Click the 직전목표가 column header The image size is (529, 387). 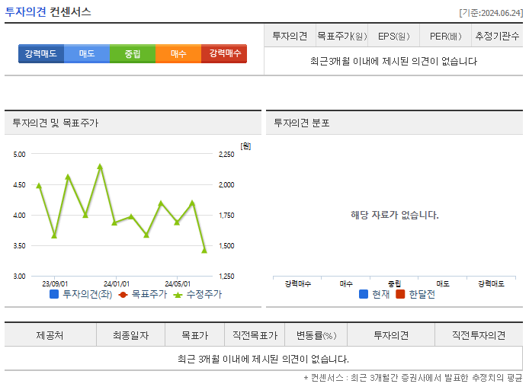pyautogui.click(x=255, y=335)
